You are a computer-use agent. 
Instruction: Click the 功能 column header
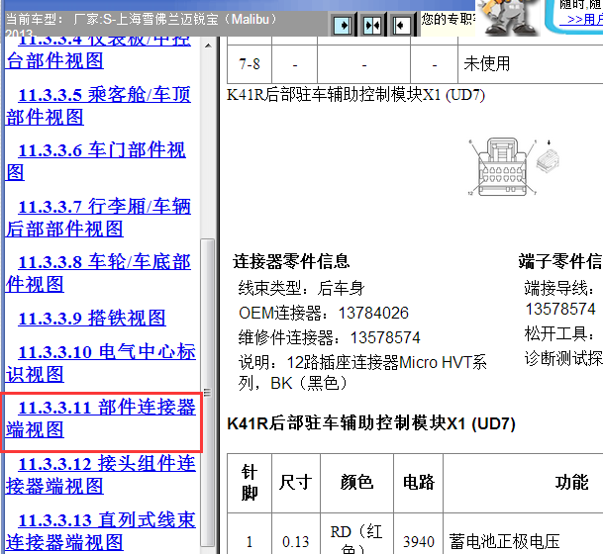pyautogui.click(x=571, y=483)
